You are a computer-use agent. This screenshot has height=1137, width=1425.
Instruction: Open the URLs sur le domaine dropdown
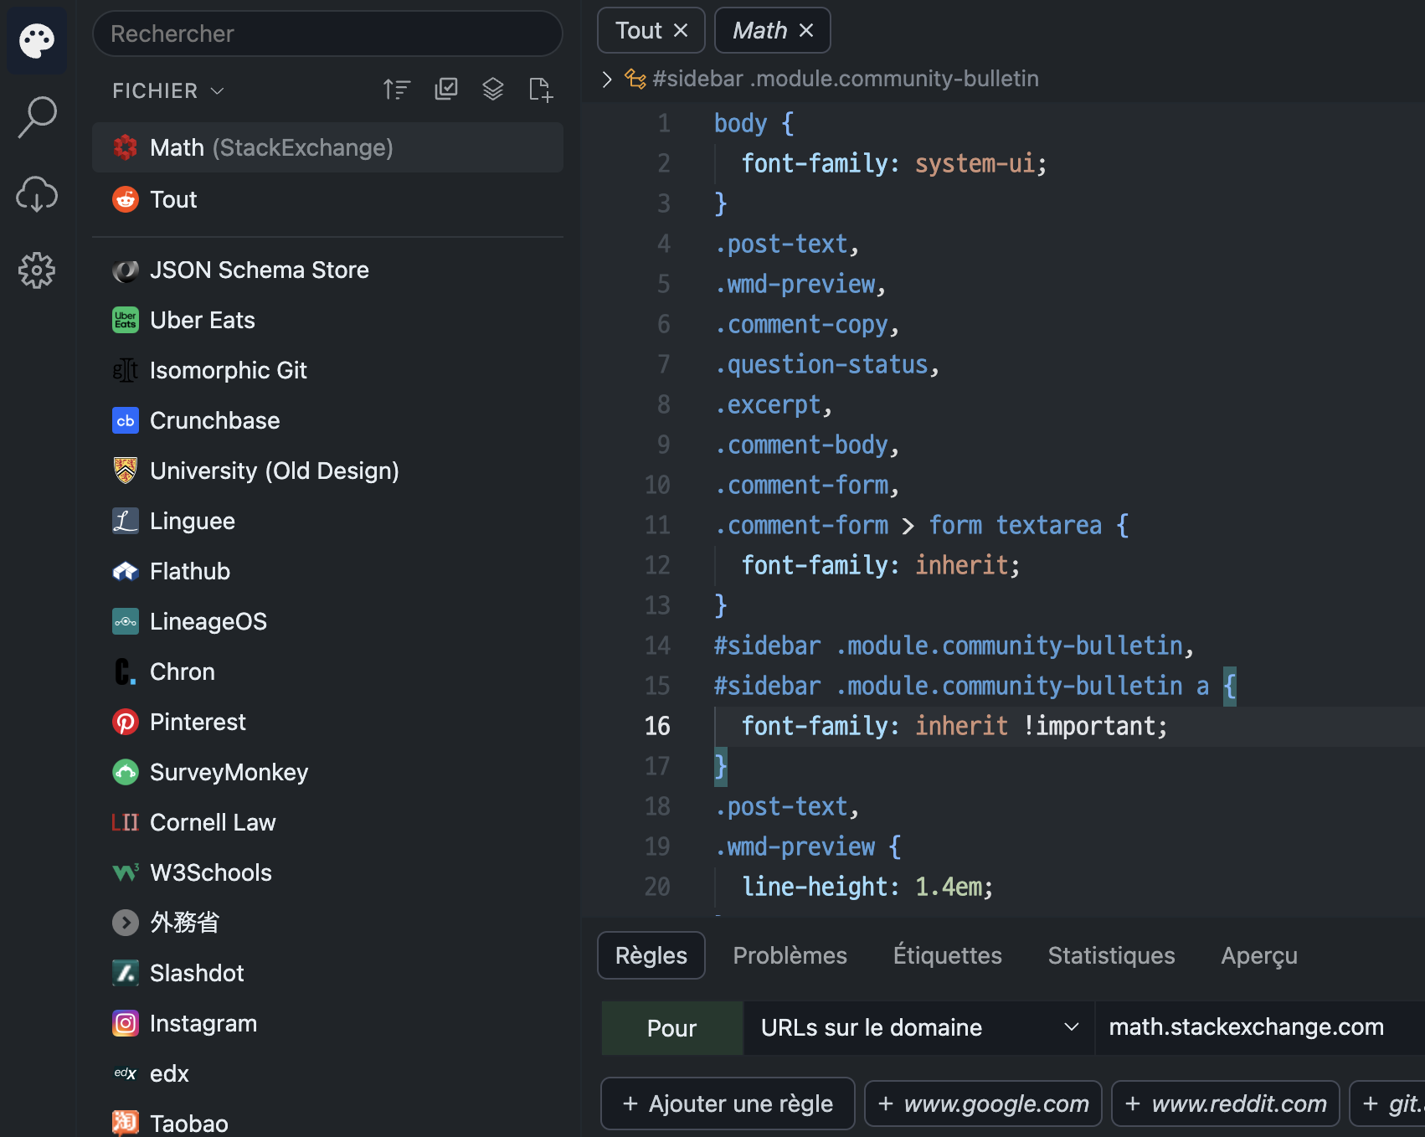click(x=919, y=1027)
